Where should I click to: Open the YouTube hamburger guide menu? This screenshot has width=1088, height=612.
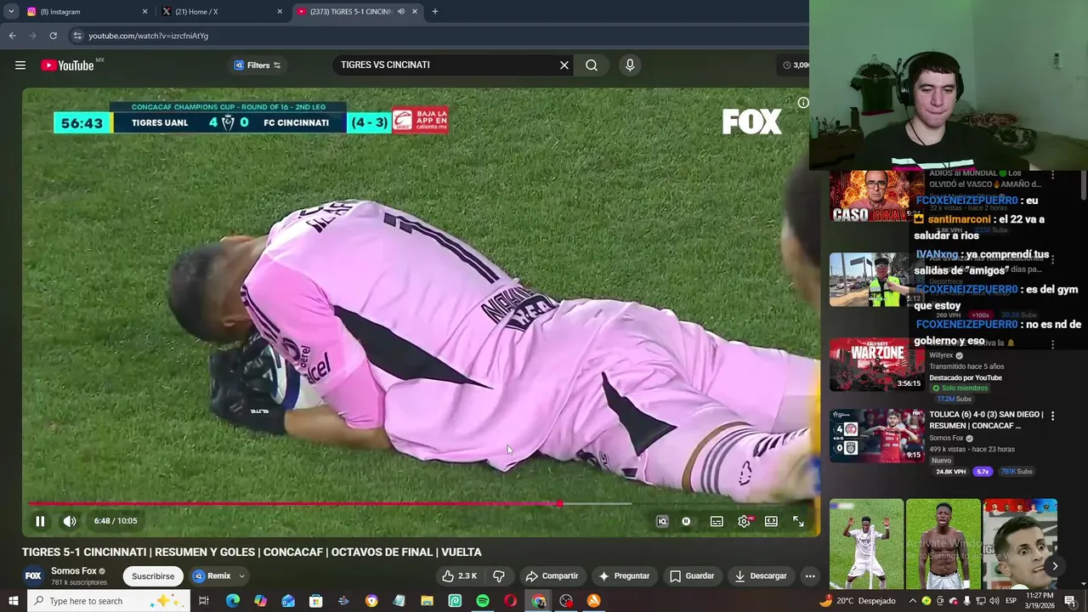(x=20, y=65)
